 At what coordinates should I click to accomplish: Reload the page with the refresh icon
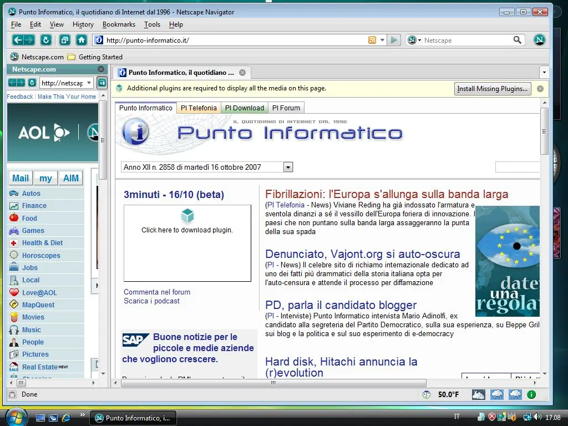pyautogui.click(x=46, y=40)
